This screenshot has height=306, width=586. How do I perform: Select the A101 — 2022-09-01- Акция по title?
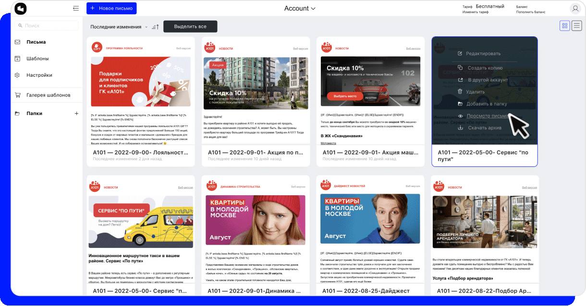click(x=256, y=152)
